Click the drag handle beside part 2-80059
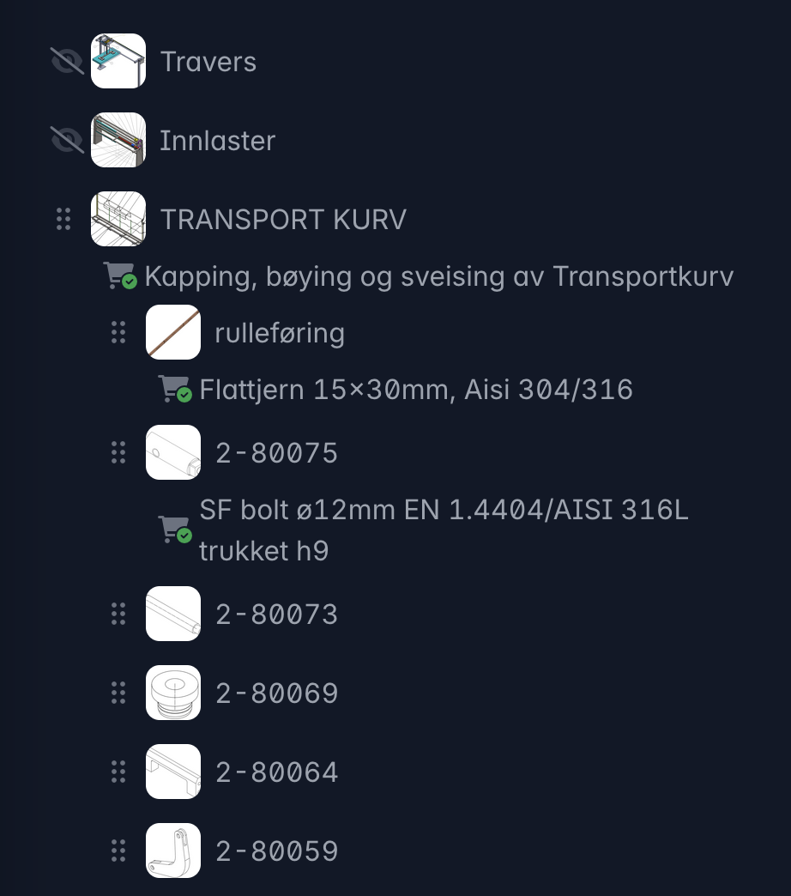The image size is (791, 896). pos(118,851)
